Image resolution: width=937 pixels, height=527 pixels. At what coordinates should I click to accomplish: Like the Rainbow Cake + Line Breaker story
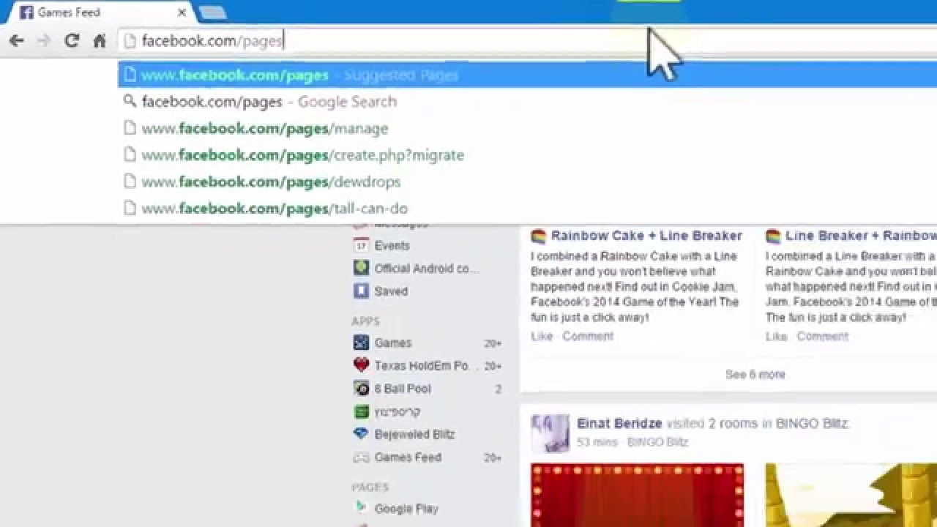(542, 336)
